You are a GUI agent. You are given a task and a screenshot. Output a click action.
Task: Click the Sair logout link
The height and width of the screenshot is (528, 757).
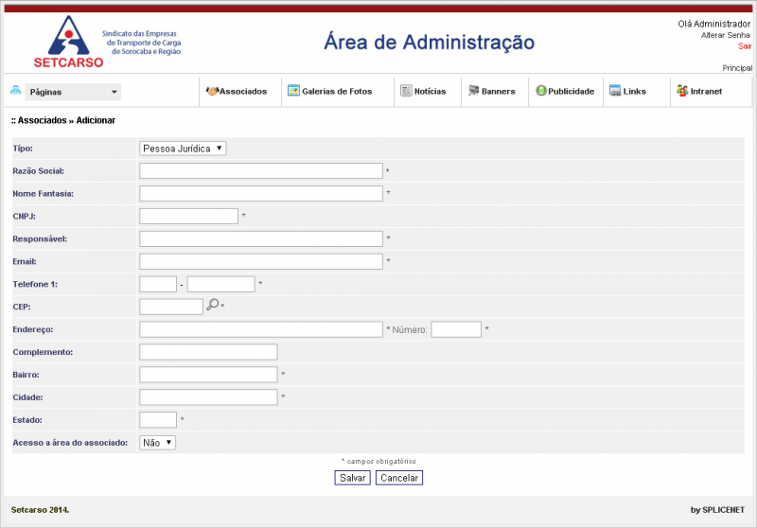tap(745, 46)
